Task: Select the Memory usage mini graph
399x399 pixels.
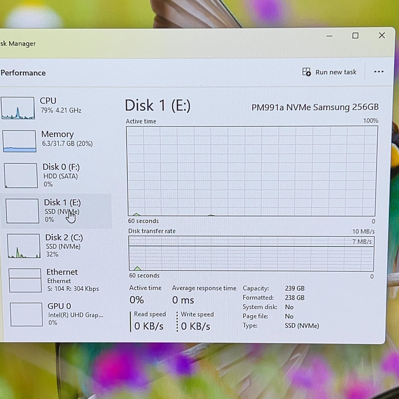Action: coord(19,141)
